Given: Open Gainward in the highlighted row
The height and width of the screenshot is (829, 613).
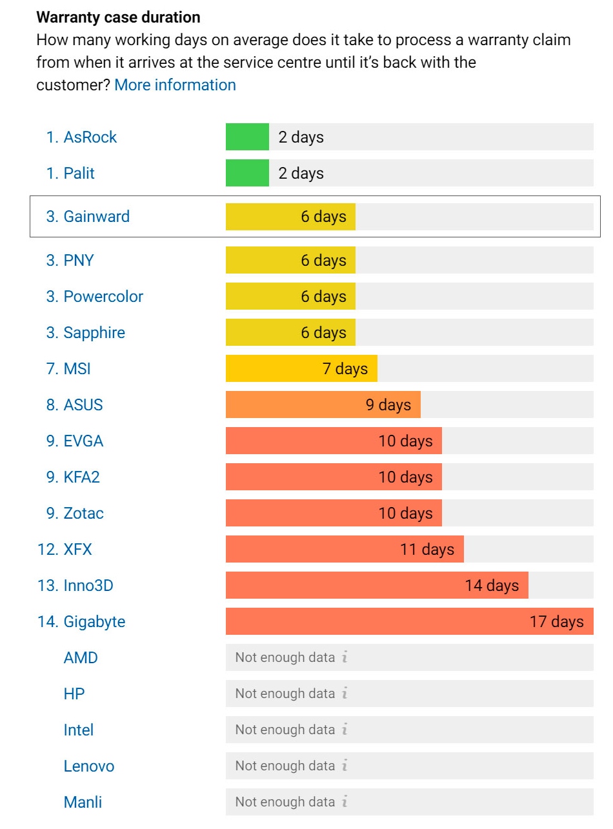Looking at the screenshot, I should [x=96, y=217].
